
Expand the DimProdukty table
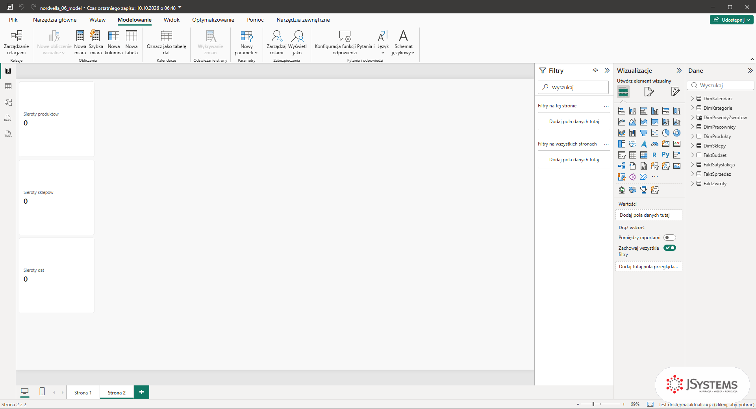click(693, 136)
